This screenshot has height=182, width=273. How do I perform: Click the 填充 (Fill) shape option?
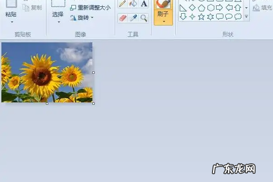pyautogui.click(x=263, y=8)
